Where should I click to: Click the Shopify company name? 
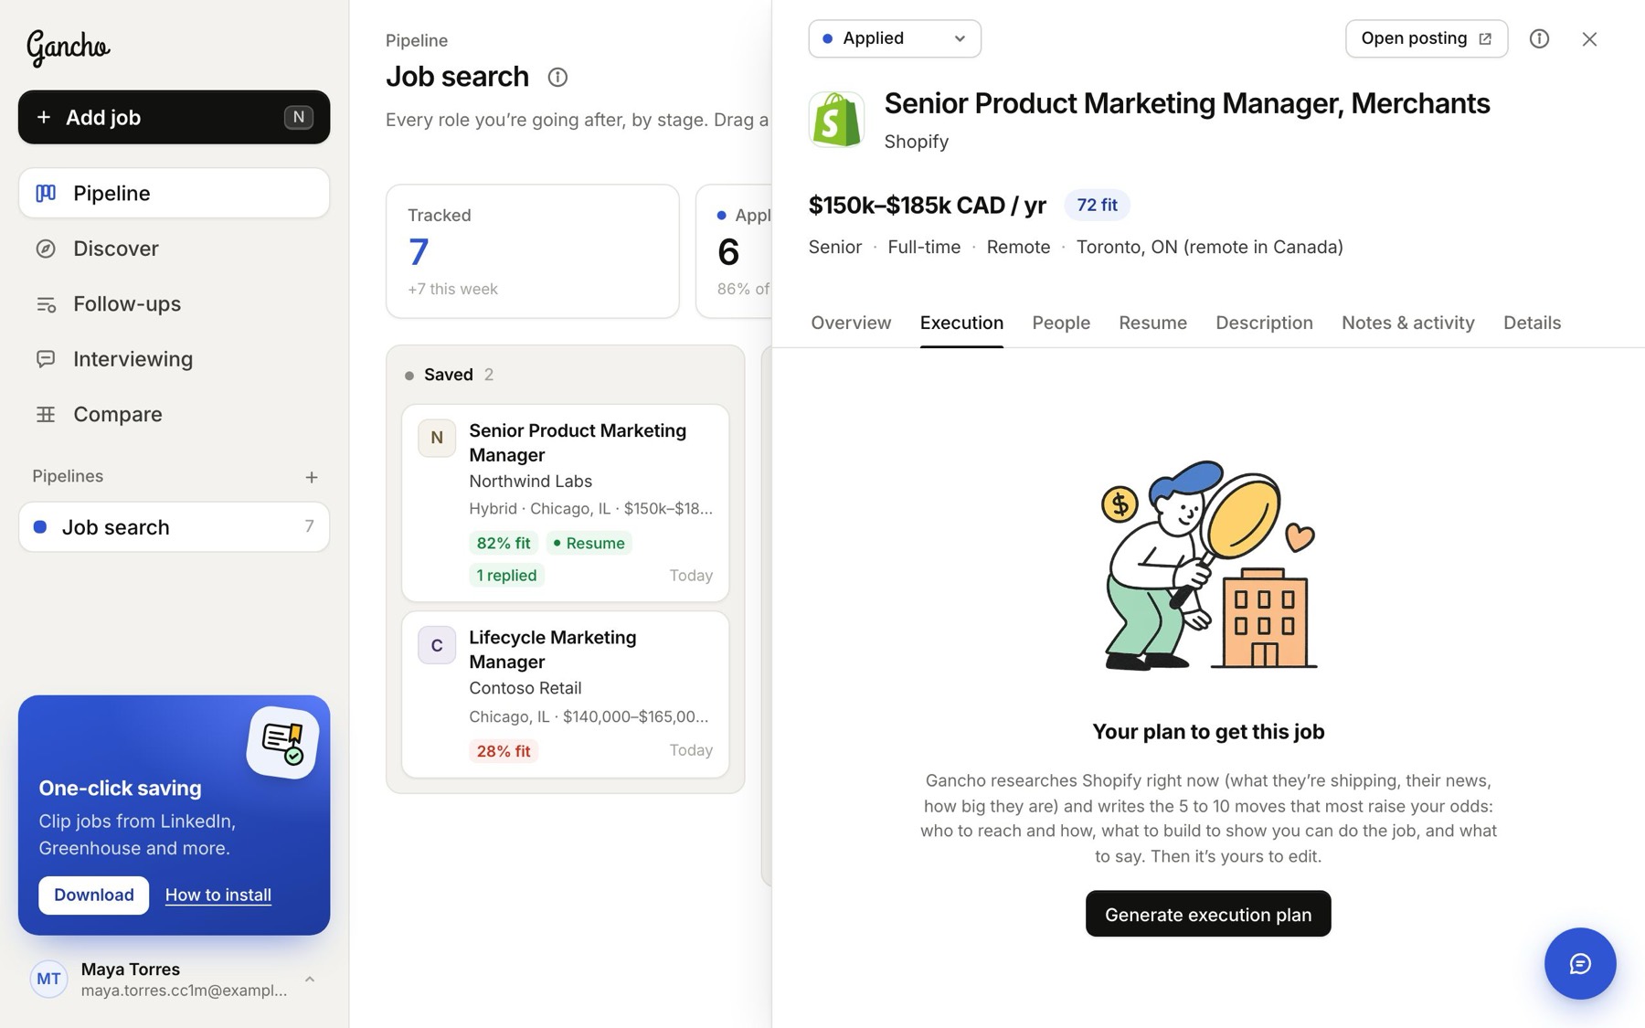(x=917, y=142)
